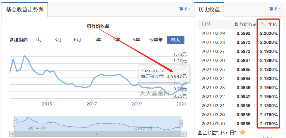Click the 2.2030% annualized yield

pyautogui.click(x=269, y=33)
